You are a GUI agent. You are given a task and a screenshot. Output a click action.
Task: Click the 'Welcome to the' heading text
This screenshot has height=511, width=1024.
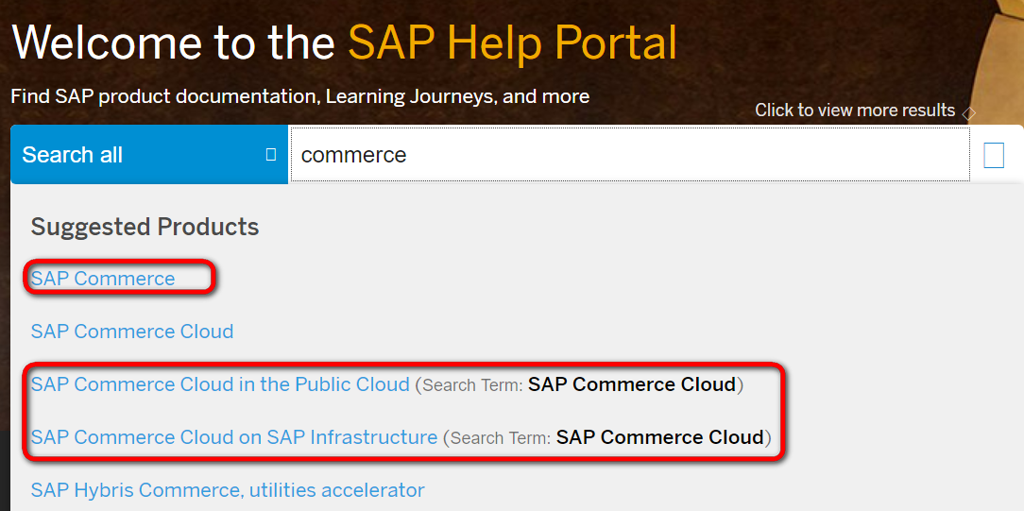coord(173,43)
